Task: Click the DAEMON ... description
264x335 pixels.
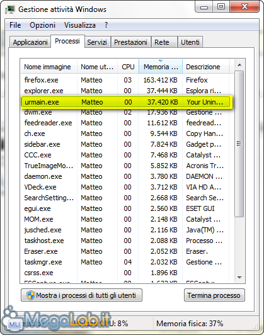Action: pyautogui.click(x=204, y=176)
